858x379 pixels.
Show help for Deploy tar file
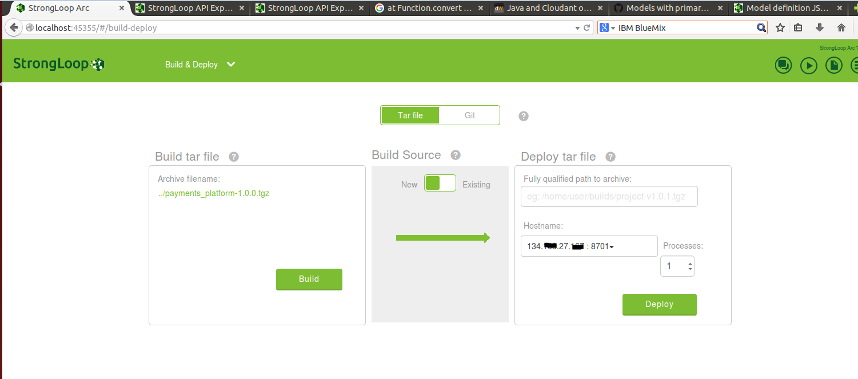point(610,157)
